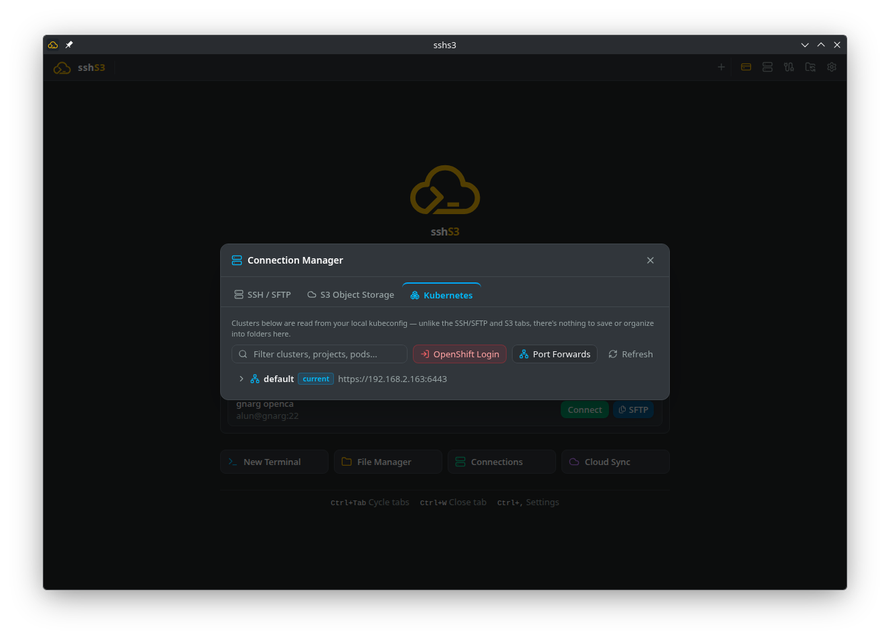Switch to the SSH / SFTP tab
The width and height of the screenshot is (890, 641).
tap(262, 294)
